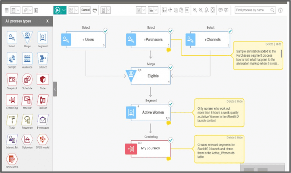The image size is (291, 173).
Task: Click the printer icon in the toolbar
Action: click(95, 10)
